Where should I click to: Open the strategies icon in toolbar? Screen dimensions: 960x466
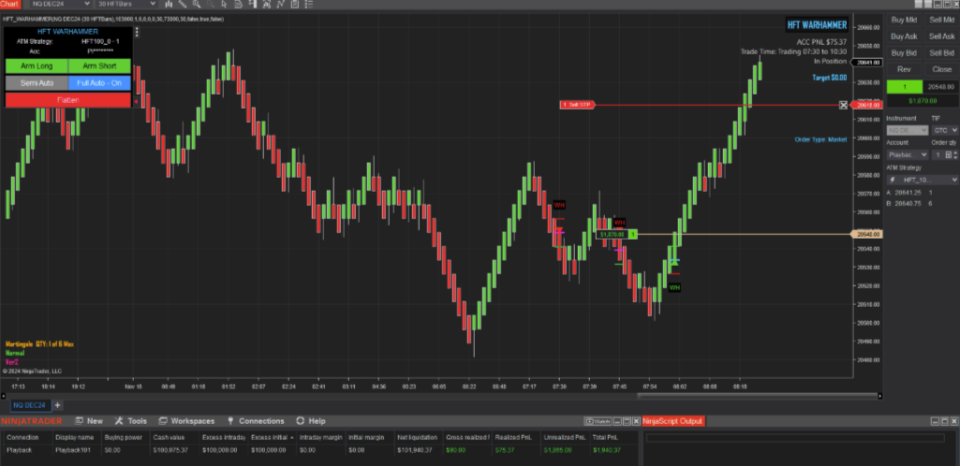[280, 4]
